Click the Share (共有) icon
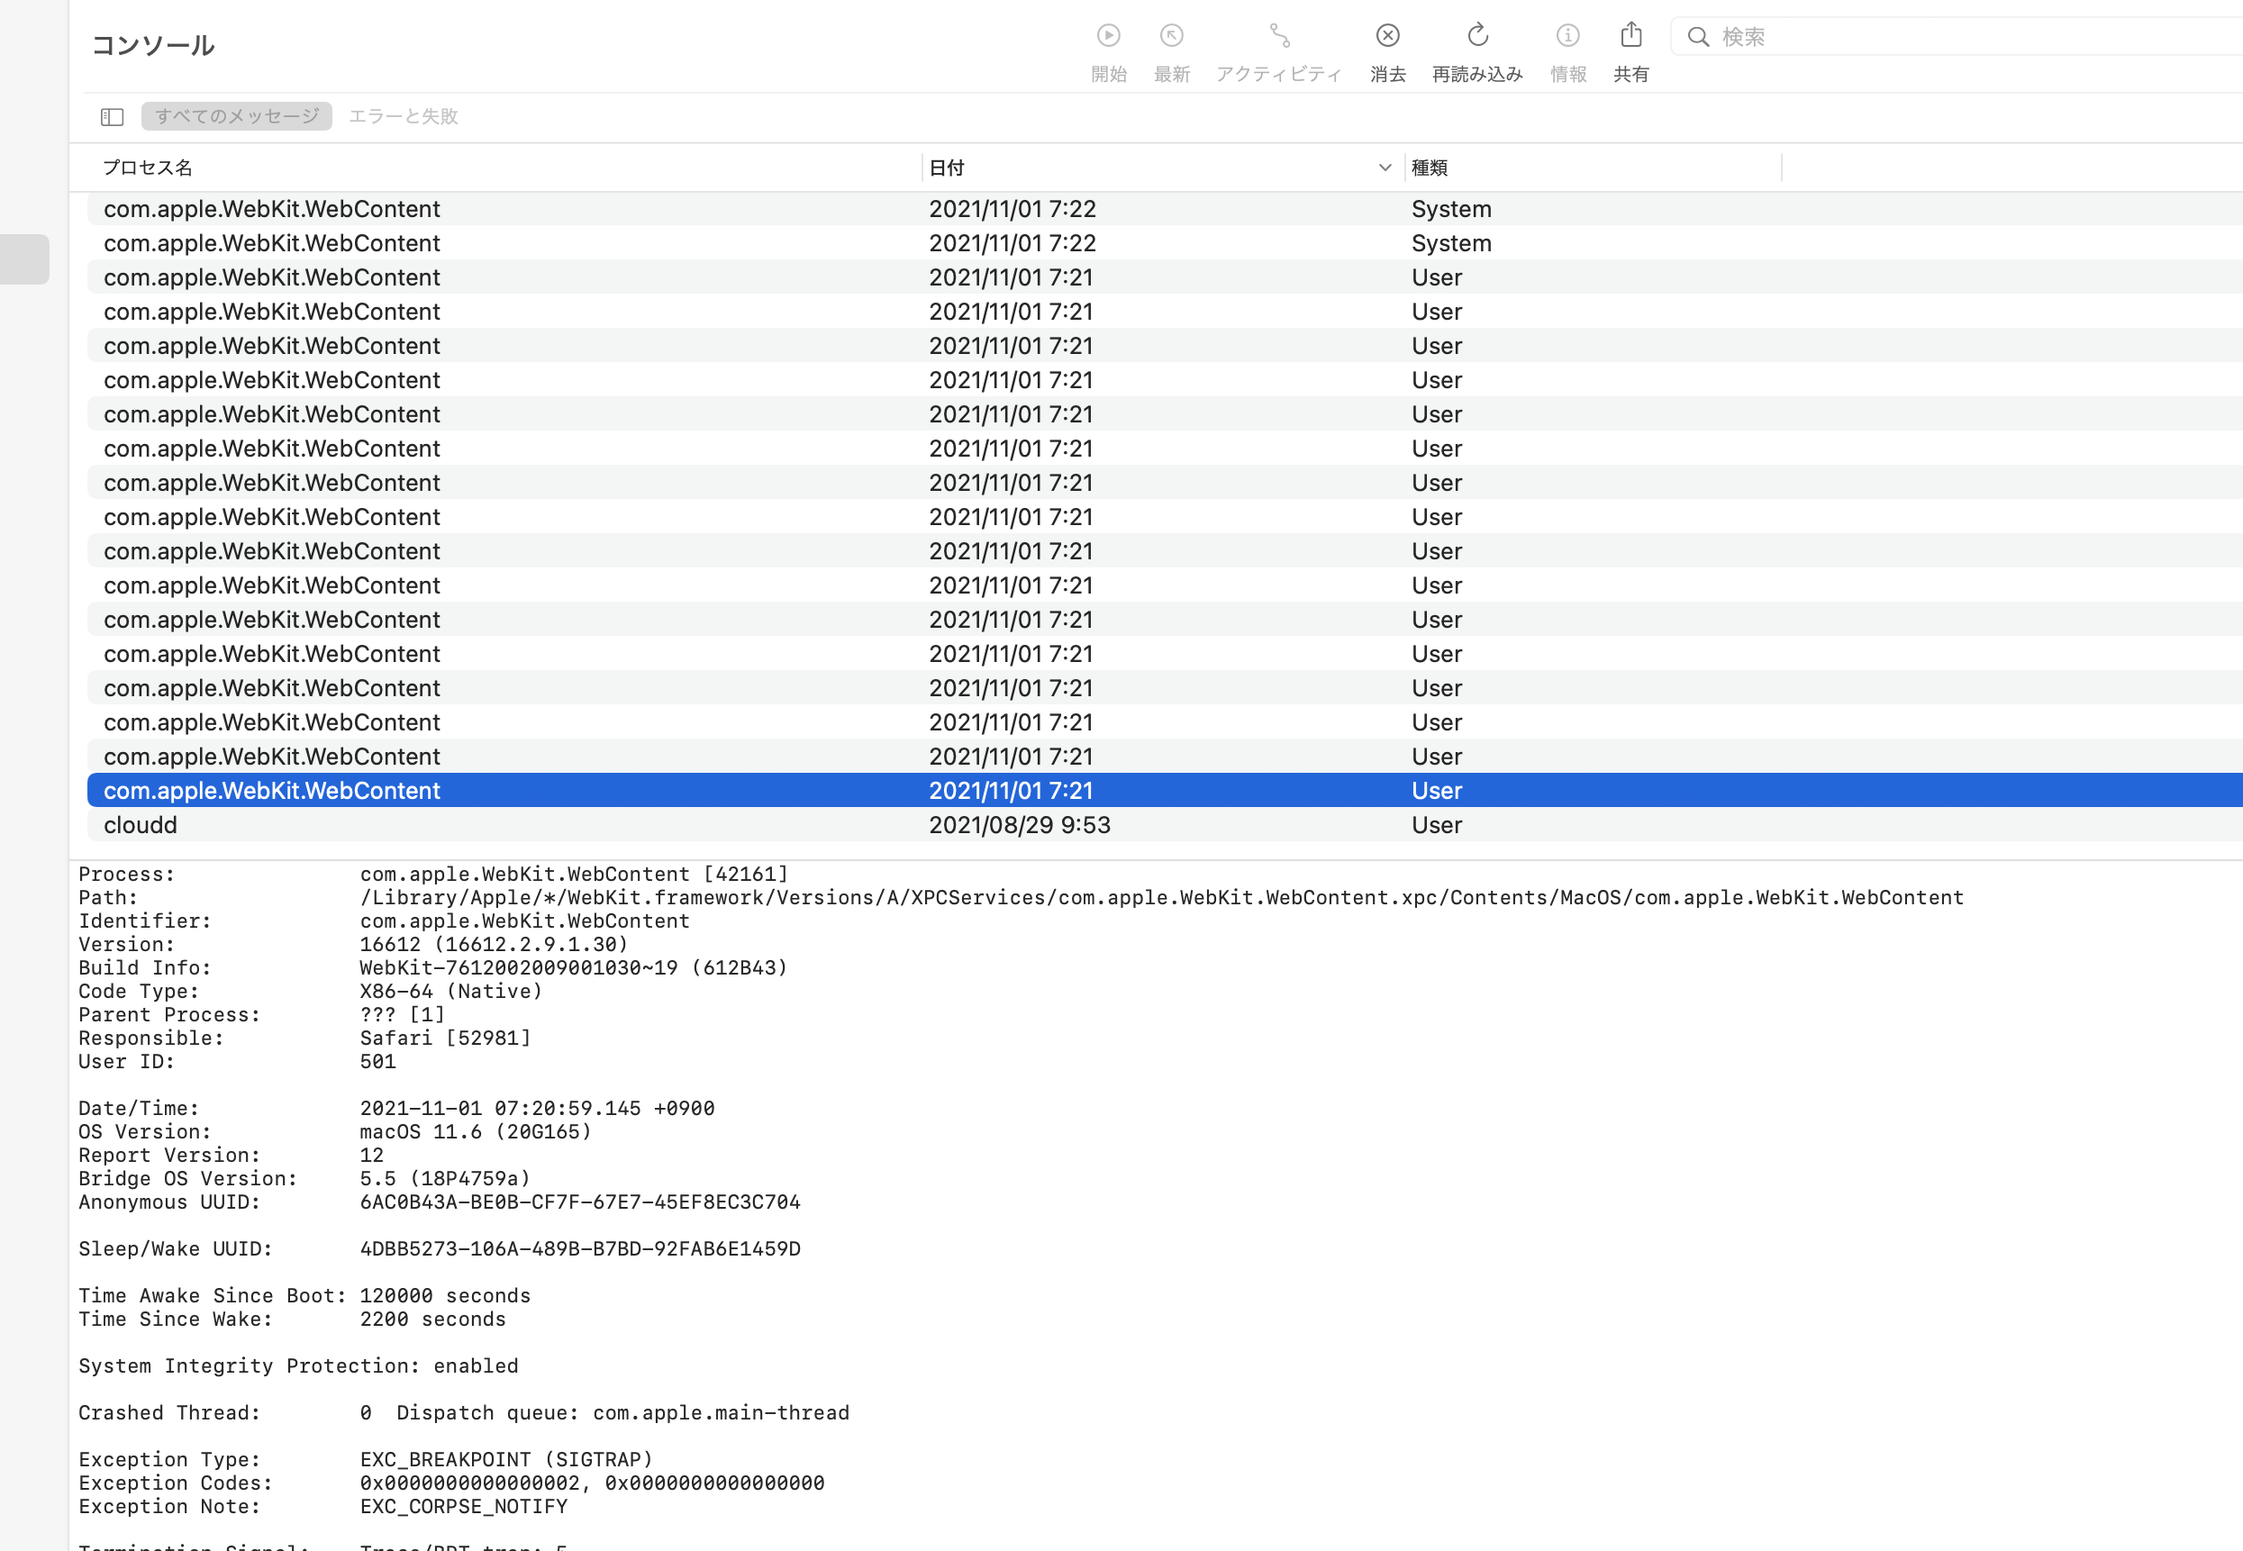This screenshot has height=1551, width=2243. [x=1630, y=37]
